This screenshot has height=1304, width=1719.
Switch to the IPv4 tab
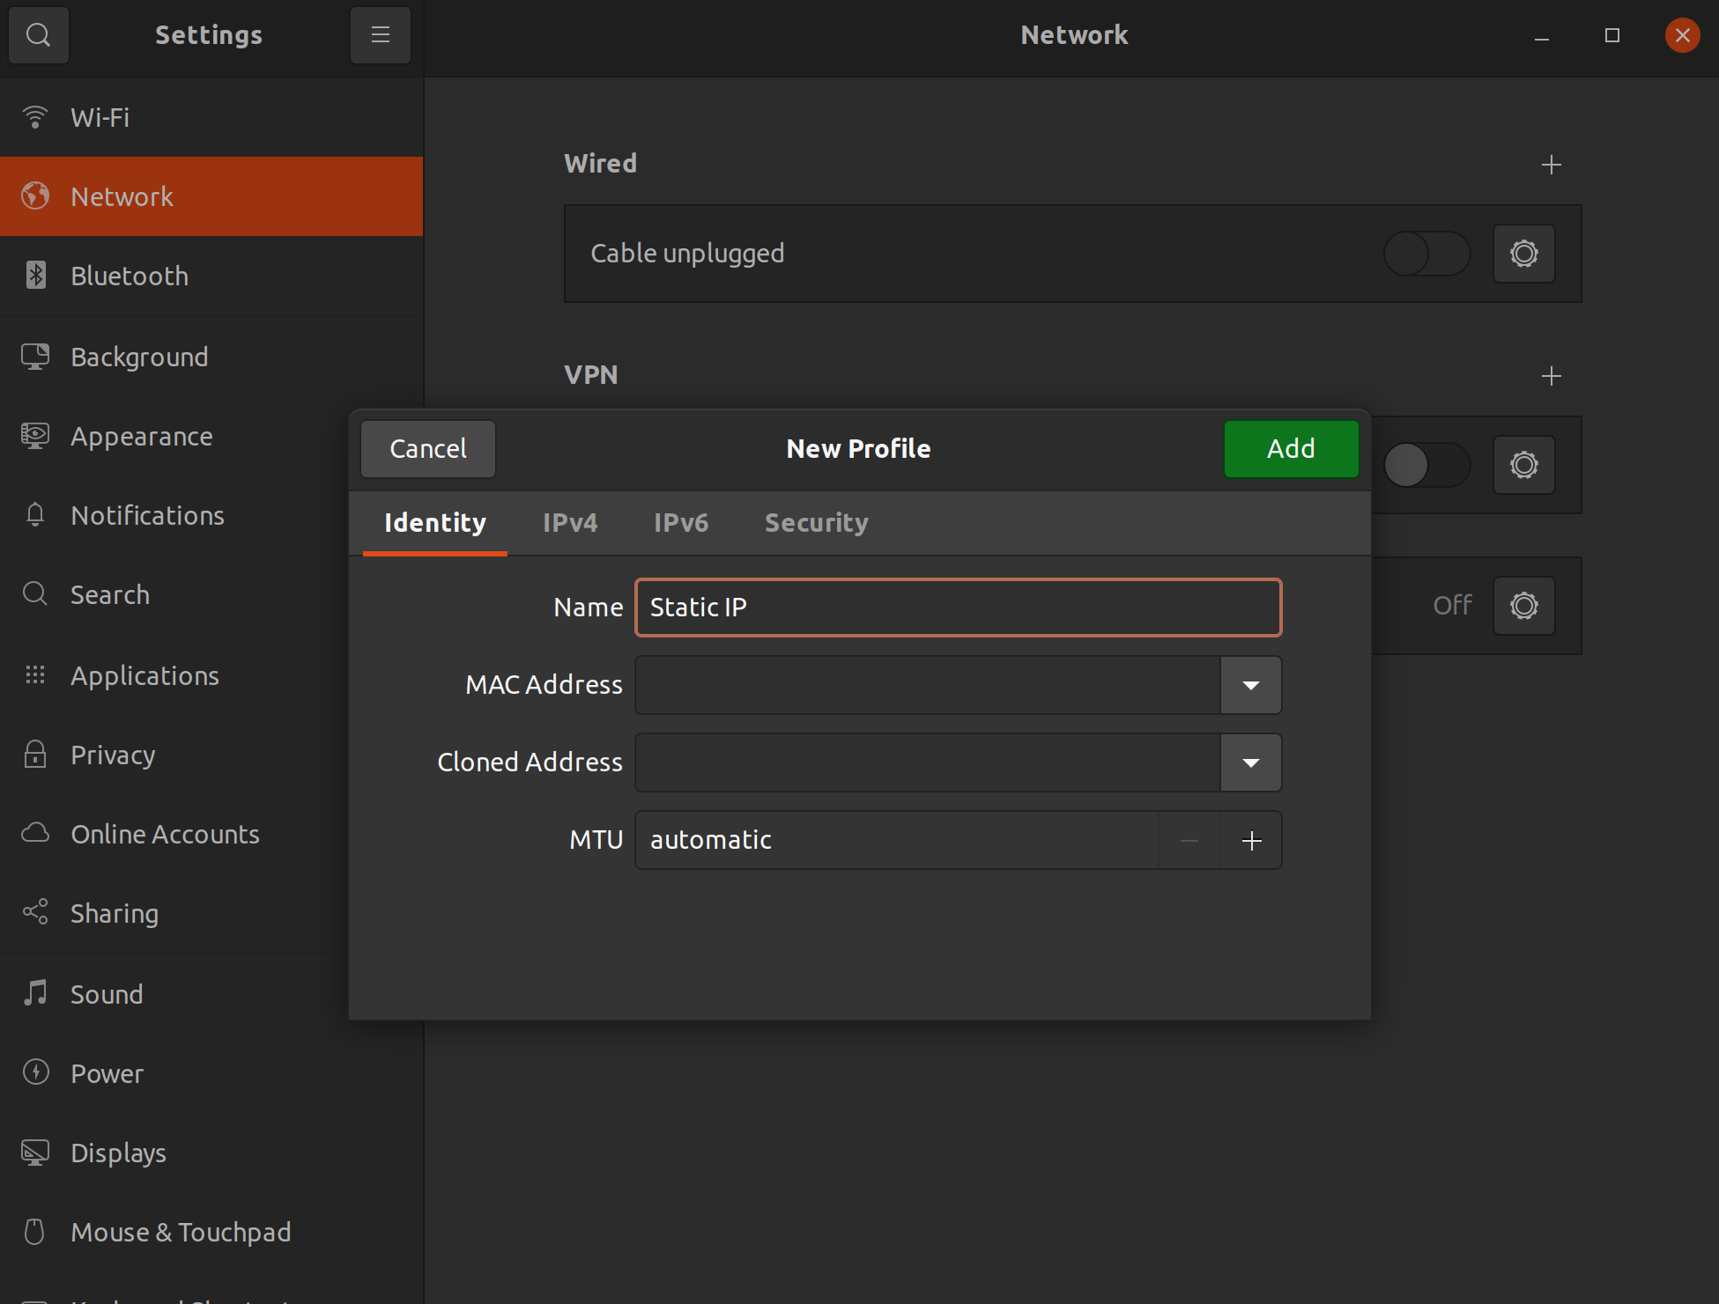[x=570, y=523]
